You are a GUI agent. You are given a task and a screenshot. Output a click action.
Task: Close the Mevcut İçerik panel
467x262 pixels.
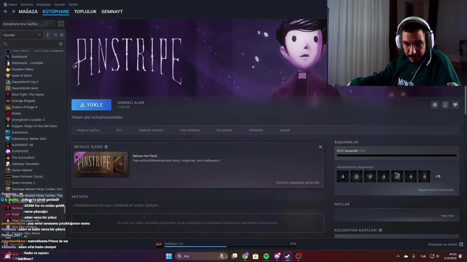(x=320, y=147)
